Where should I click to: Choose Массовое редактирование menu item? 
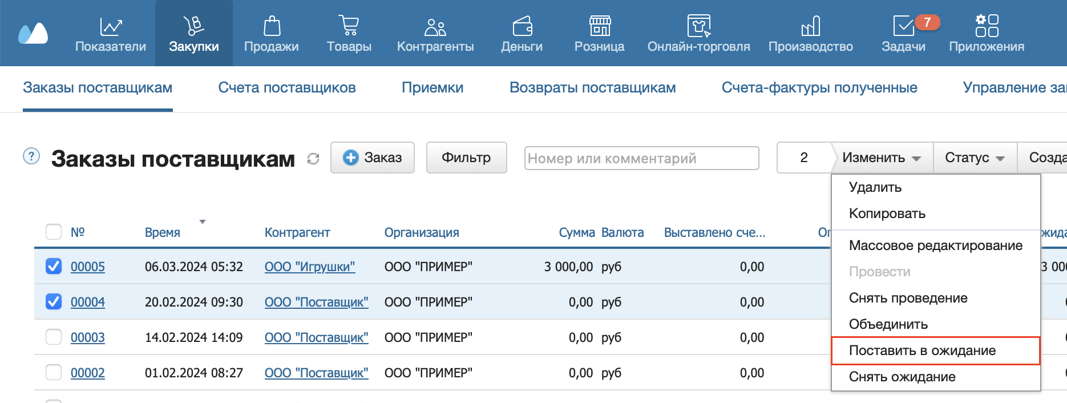936,245
